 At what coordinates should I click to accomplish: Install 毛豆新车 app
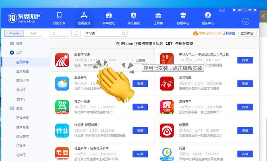pos(140,154)
